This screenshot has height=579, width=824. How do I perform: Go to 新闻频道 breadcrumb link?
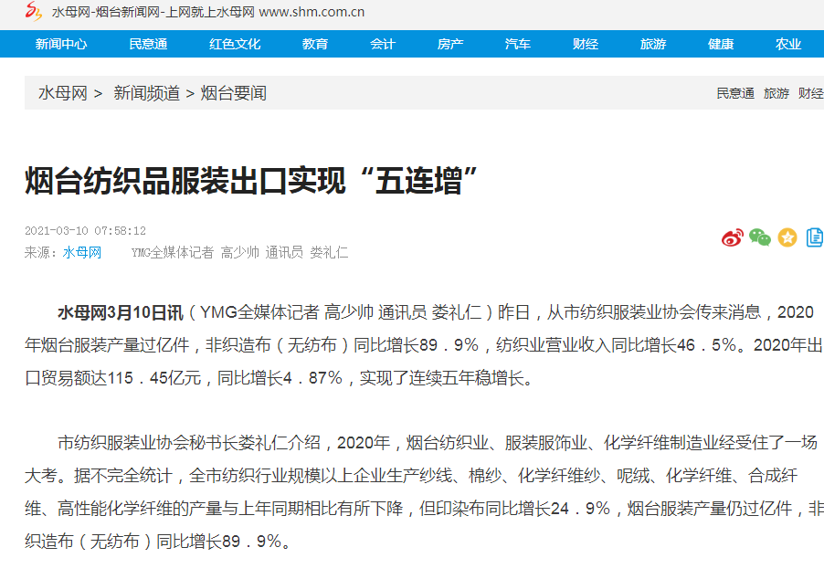146,93
